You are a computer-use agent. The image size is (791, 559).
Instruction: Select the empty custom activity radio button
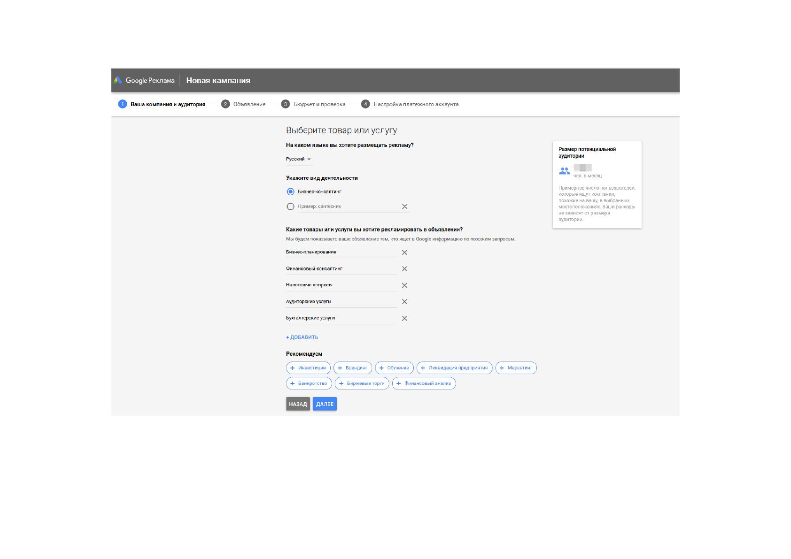pyautogui.click(x=290, y=207)
